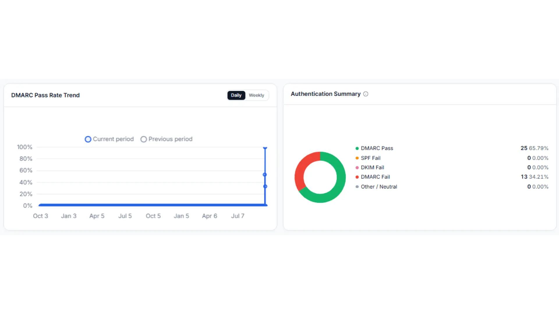Click gray Other / Neutral color dot

coord(357,187)
